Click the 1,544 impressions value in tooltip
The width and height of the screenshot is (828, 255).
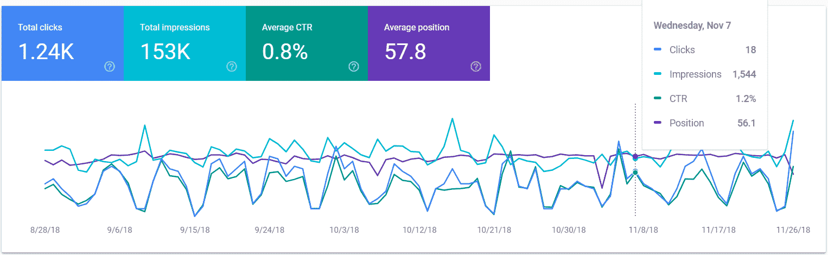pos(744,74)
